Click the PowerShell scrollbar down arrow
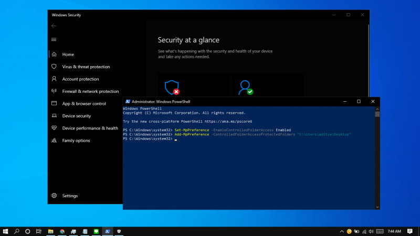420x236 pixels. 377,207
